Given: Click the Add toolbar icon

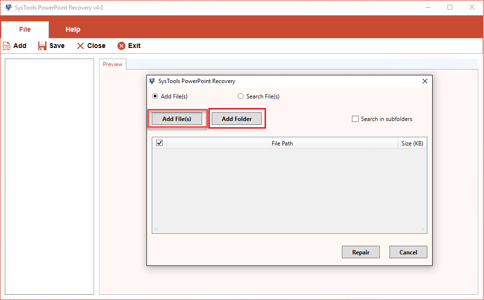Looking at the screenshot, I should coord(7,46).
